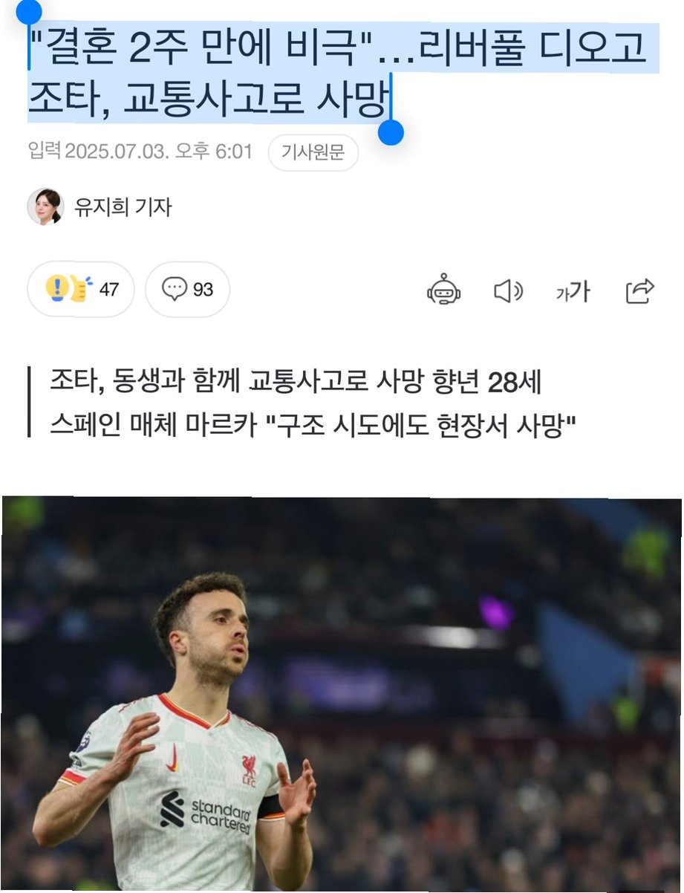
Task: Open the 기사원문 original article button
Action: [313, 153]
